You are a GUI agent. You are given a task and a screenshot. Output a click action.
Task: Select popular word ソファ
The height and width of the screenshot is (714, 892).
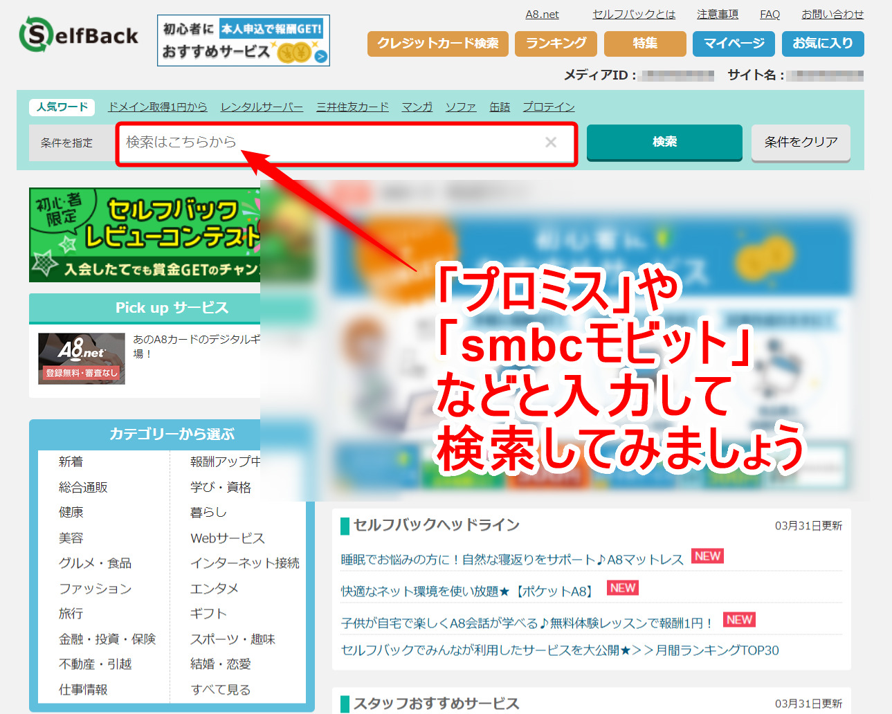461,107
